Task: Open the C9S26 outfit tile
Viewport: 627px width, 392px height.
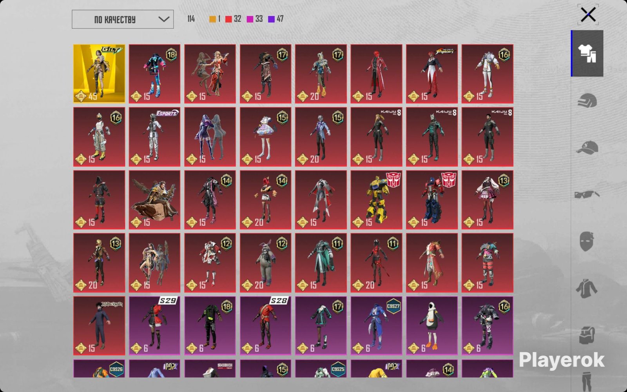Action: (99, 368)
